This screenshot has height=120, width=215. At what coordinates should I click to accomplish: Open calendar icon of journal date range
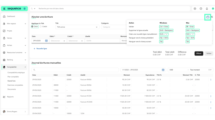(163, 70)
